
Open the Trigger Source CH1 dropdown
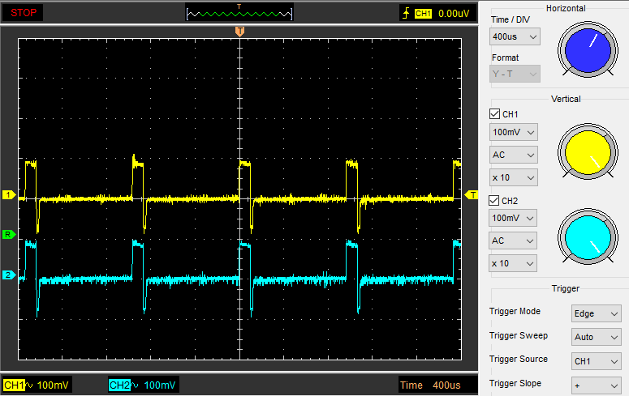(x=597, y=361)
